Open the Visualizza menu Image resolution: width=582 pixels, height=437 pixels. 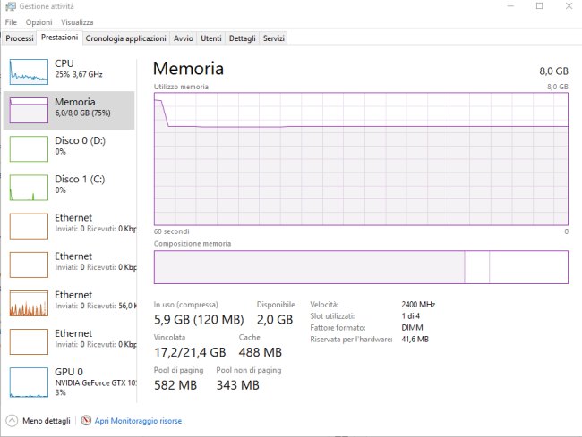tap(77, 22)
